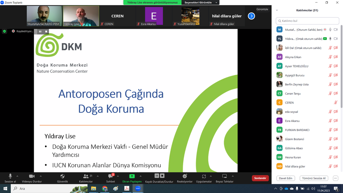The height and width of the screenshot is (193, 343).
Task: Select MustafaArtar/BARÜ-PEM video thumbnail
Action: [x=45, y=16]
